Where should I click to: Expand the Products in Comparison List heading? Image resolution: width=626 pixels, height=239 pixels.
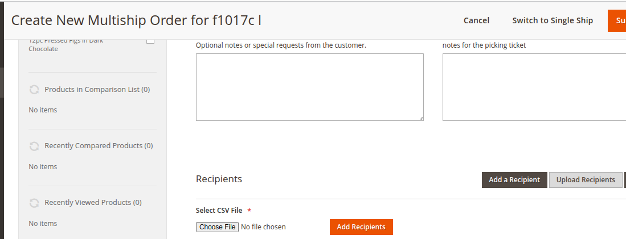click(97, 90)
